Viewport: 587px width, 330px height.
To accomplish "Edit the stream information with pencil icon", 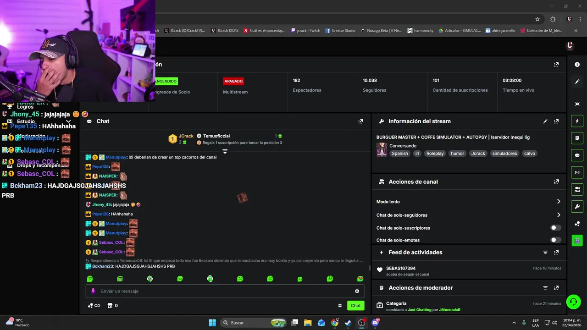I will tap(545, 121).
